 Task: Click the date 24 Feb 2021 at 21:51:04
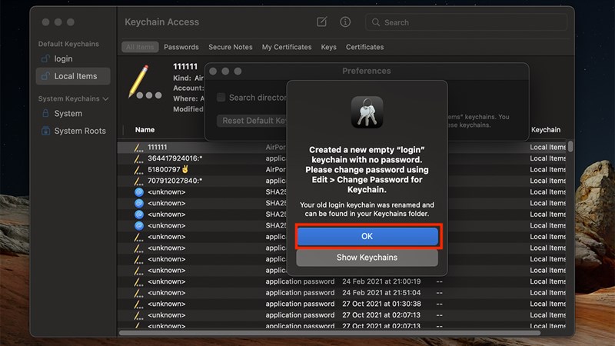click(381, 293)
